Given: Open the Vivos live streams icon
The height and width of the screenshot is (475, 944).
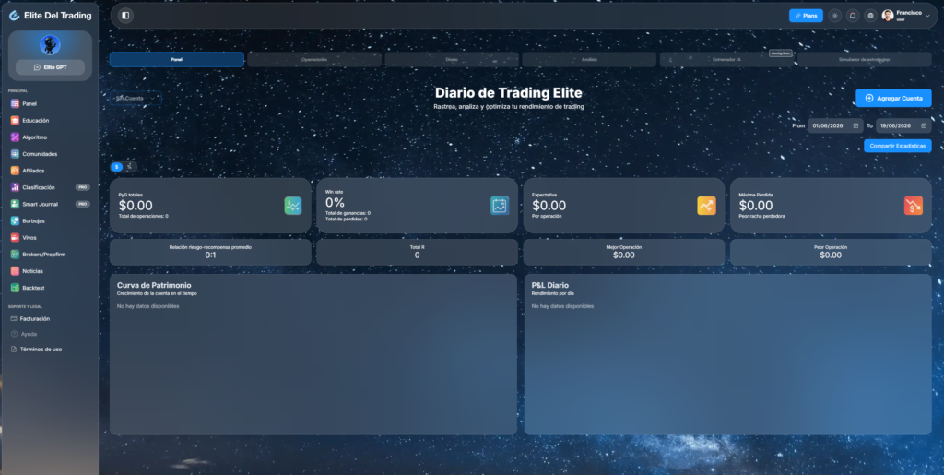Looking at the screenshot, I should [15, 238].
